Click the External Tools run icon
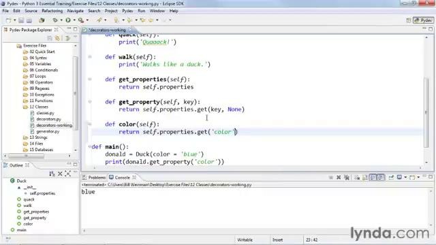Screen dimensions: 436x245 tap(81, 20)
